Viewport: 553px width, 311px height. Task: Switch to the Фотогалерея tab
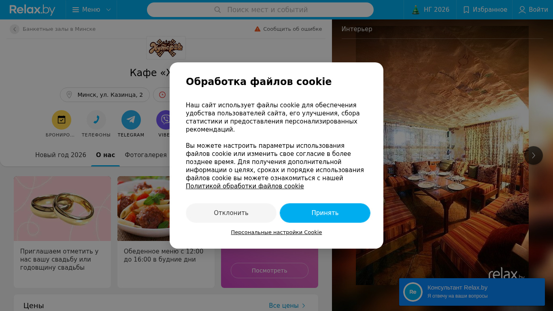[x=146, y=155]
